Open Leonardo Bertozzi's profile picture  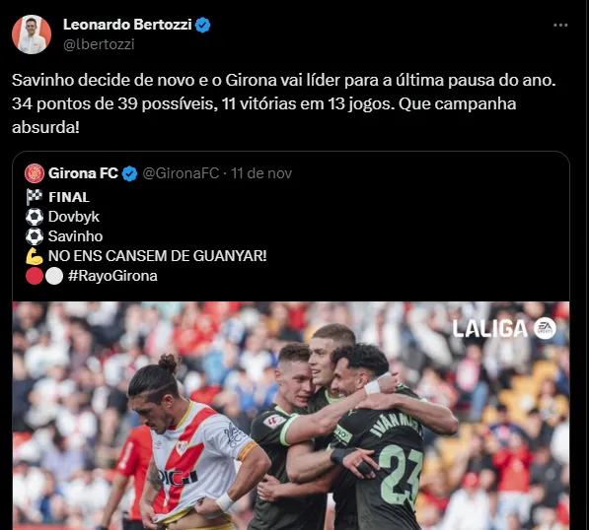(x=32, y=34)
